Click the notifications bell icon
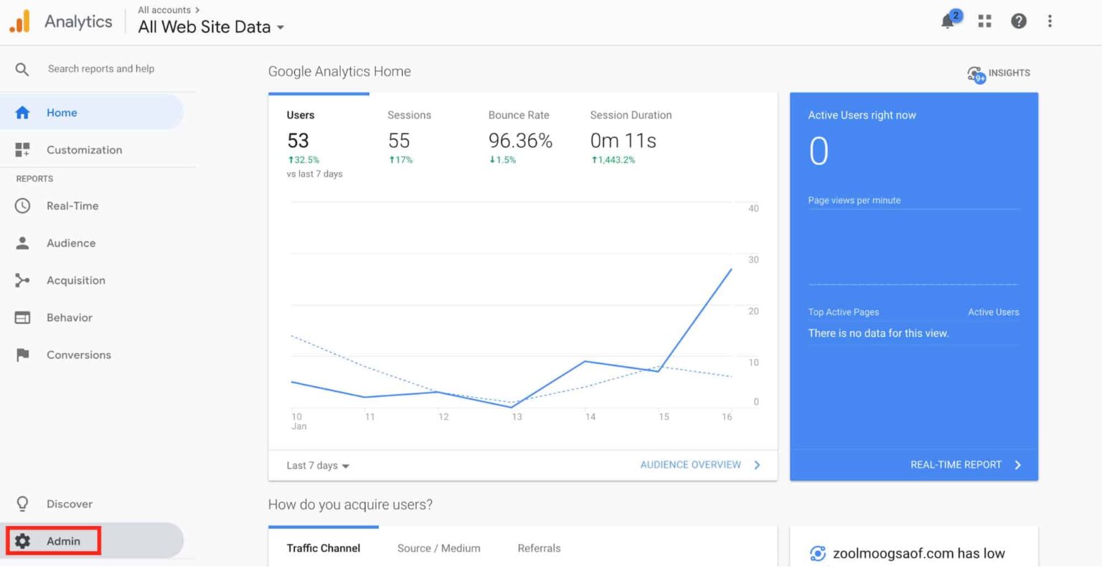 click(948, 22)
